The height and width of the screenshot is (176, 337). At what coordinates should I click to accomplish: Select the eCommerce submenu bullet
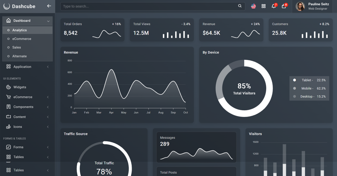pyautogui.click(x=8, y=39)
